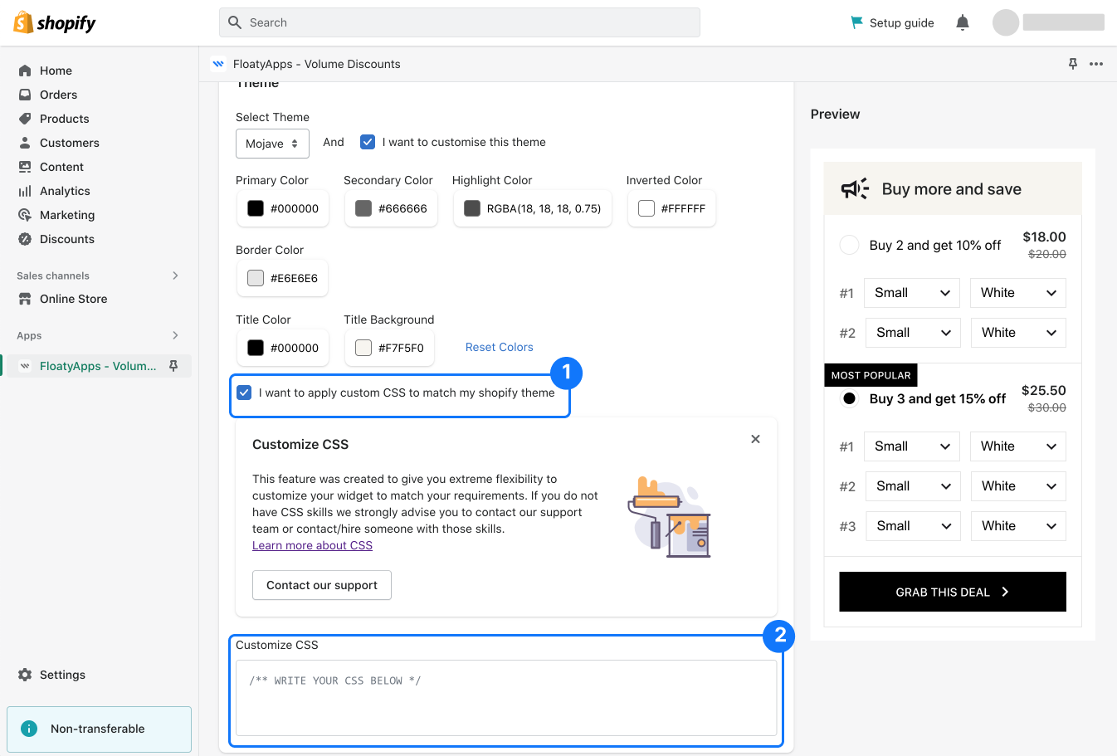Open the Discounts menu item
Image resolution: width=1117 pixels, height=756 pixels.
(66, 239)
